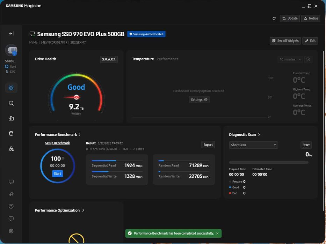Open the 10 minutes time range dropdown

click(290, 59)
